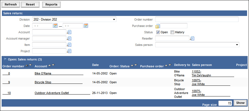Open Project browse lookup icon
Viewport: 249px width, 111px height.
pyautogui.click(x=69, y=51)
